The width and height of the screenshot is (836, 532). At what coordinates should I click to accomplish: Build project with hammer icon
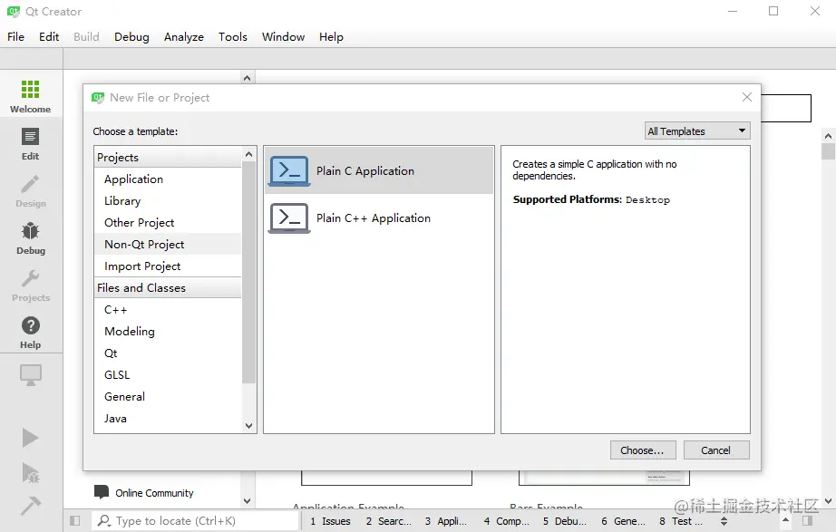(31, 506)
